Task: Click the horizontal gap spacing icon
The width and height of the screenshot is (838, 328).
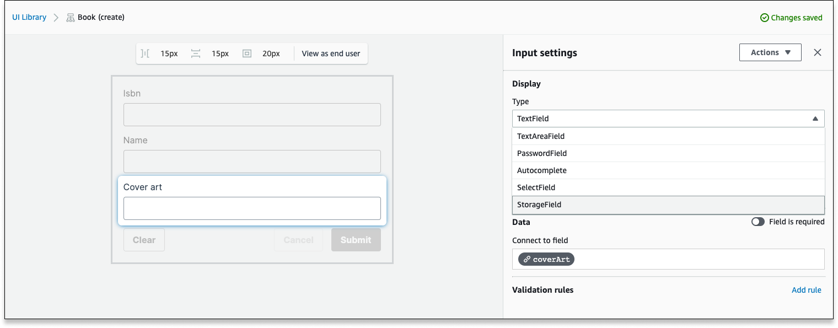Action: [145, 53]
